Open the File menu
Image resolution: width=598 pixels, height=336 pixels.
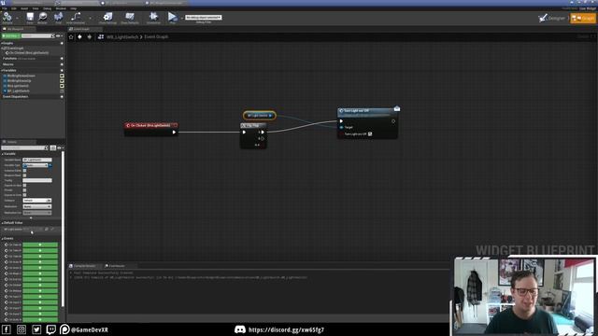(5, 8)
